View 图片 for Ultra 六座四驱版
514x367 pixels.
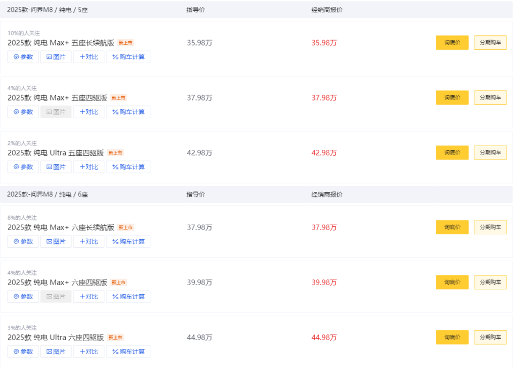[56, 351]
